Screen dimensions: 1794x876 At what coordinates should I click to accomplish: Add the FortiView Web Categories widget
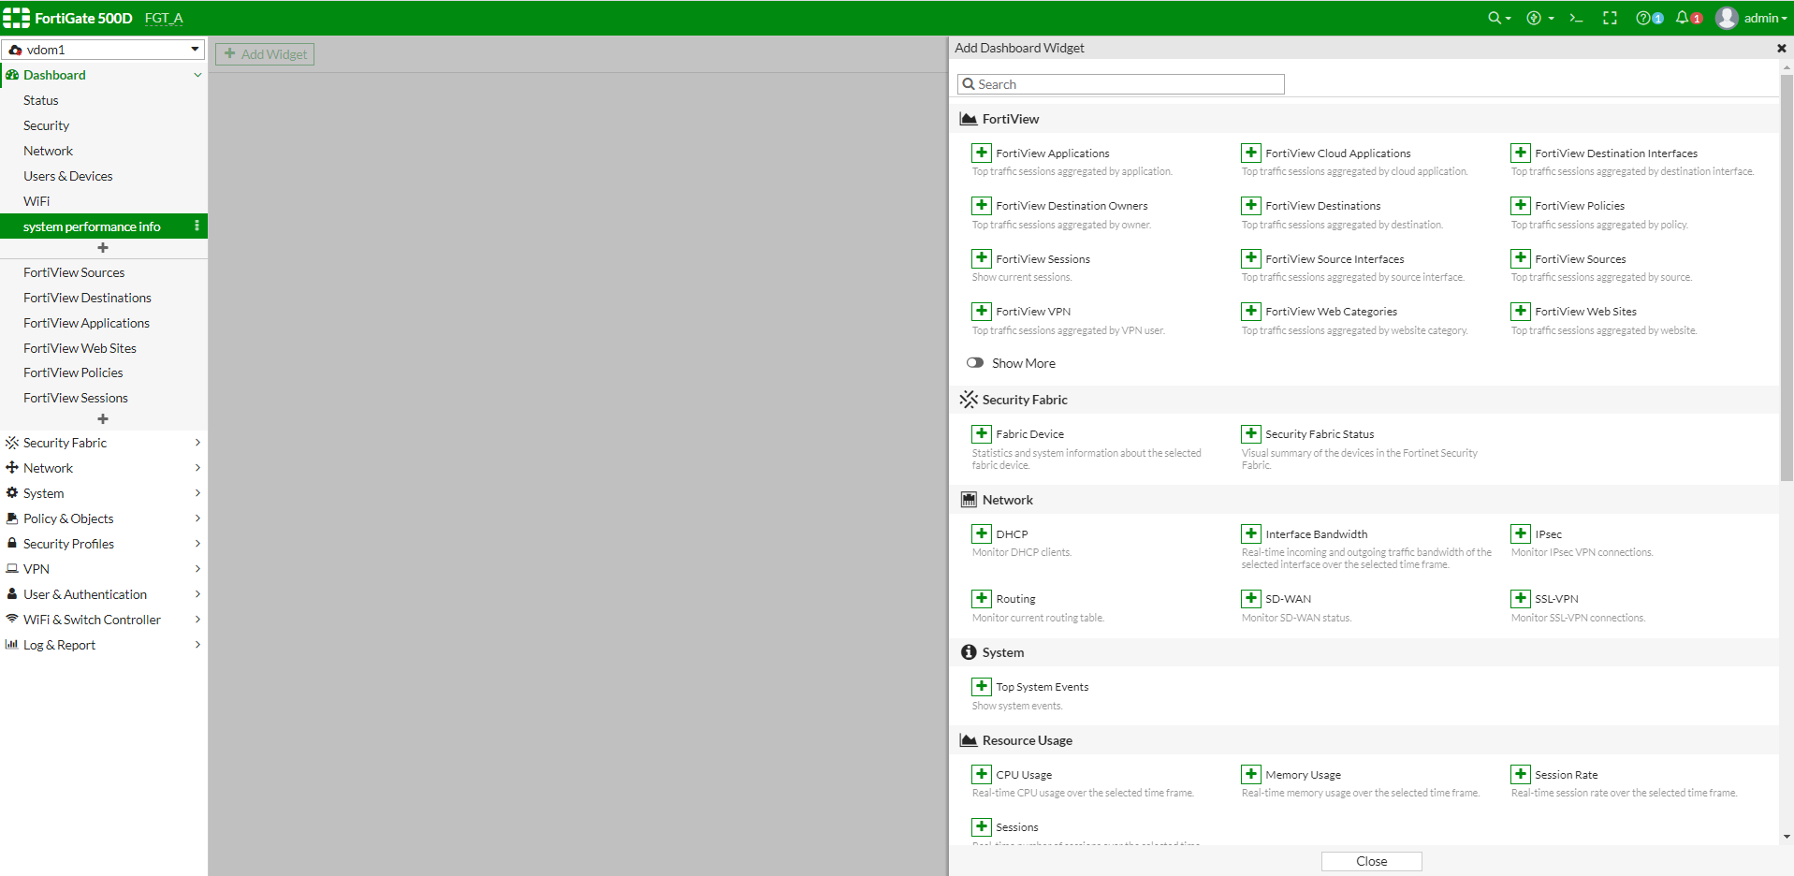pos(1250,311)
